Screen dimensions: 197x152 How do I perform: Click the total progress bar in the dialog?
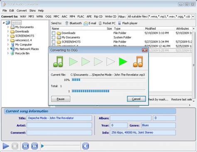point(108,91)
